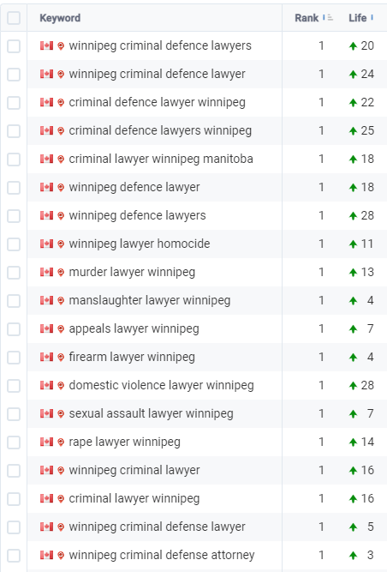This screenshot has height=572, width=387.
Task: Click Canada flag for criminal lawyer winnipeg manitoba
Action: pyautogui.click(x=46, y=159)
